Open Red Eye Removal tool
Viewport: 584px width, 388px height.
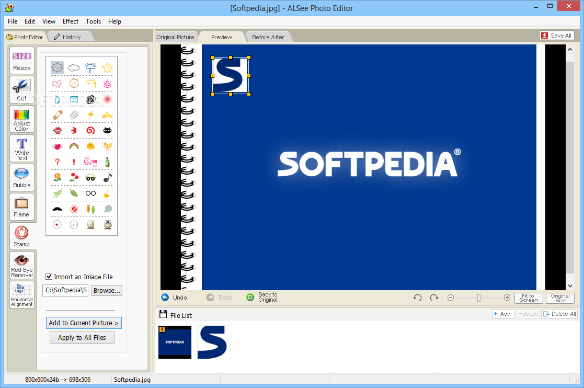point(21,266)
